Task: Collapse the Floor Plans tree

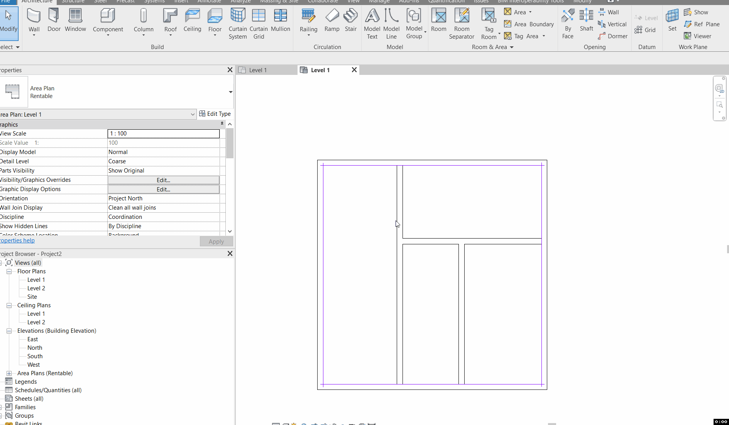Action: tap(9, 271)
